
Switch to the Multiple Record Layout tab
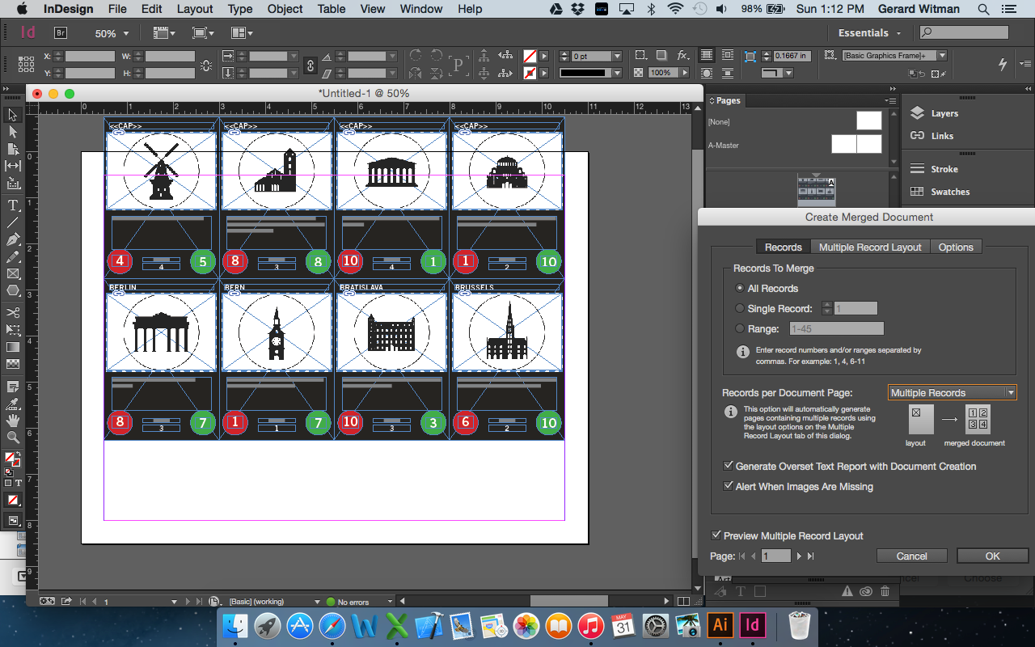(870, 247)
